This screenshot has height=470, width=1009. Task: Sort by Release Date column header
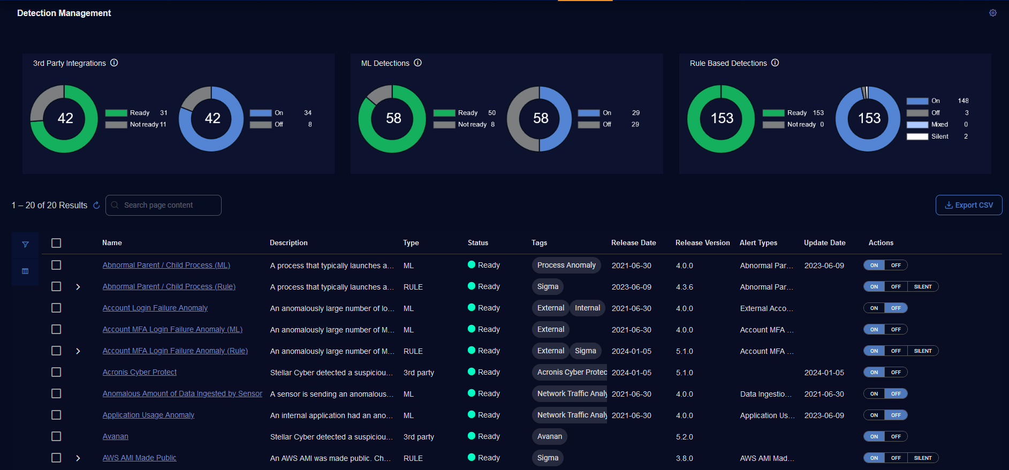click(x=633, y=243)
